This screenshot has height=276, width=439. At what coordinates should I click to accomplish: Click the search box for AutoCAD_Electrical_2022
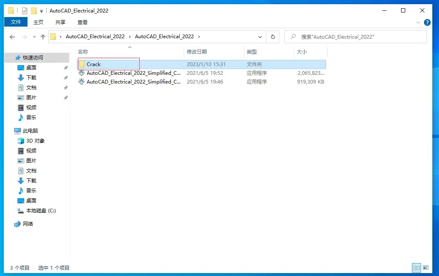[x=356, y=37]
